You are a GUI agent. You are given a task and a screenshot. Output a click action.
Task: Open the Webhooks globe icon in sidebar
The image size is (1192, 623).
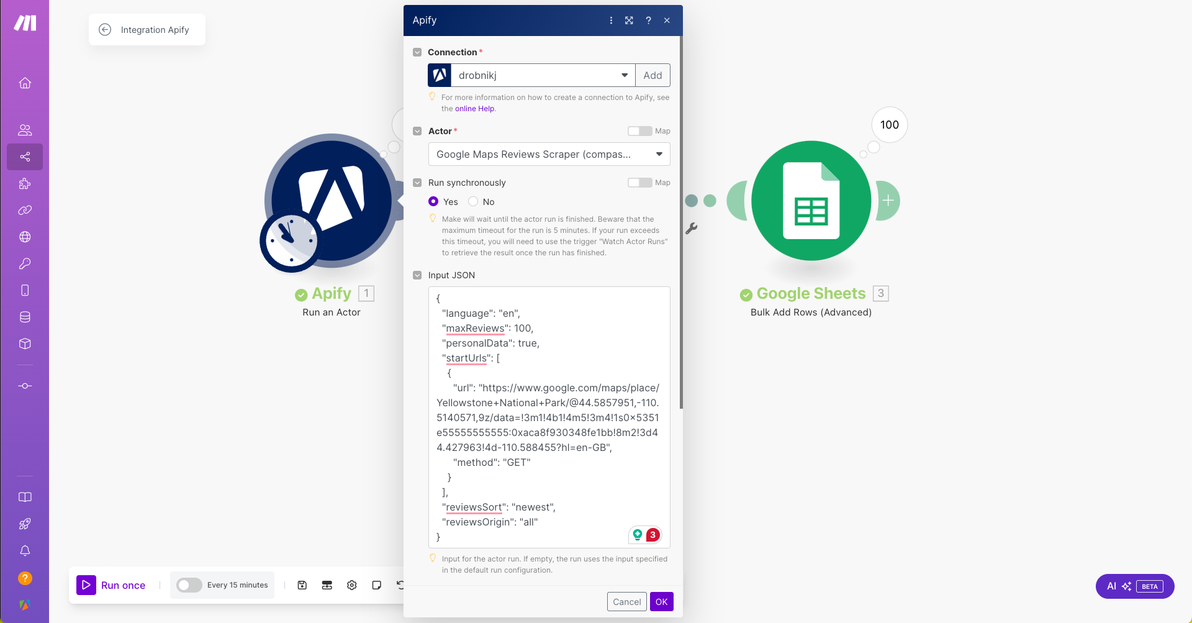click(x=25, y=237)
